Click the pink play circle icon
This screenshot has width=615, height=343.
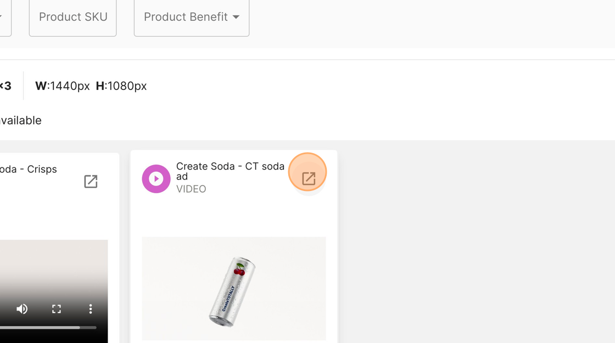point(156,179)
